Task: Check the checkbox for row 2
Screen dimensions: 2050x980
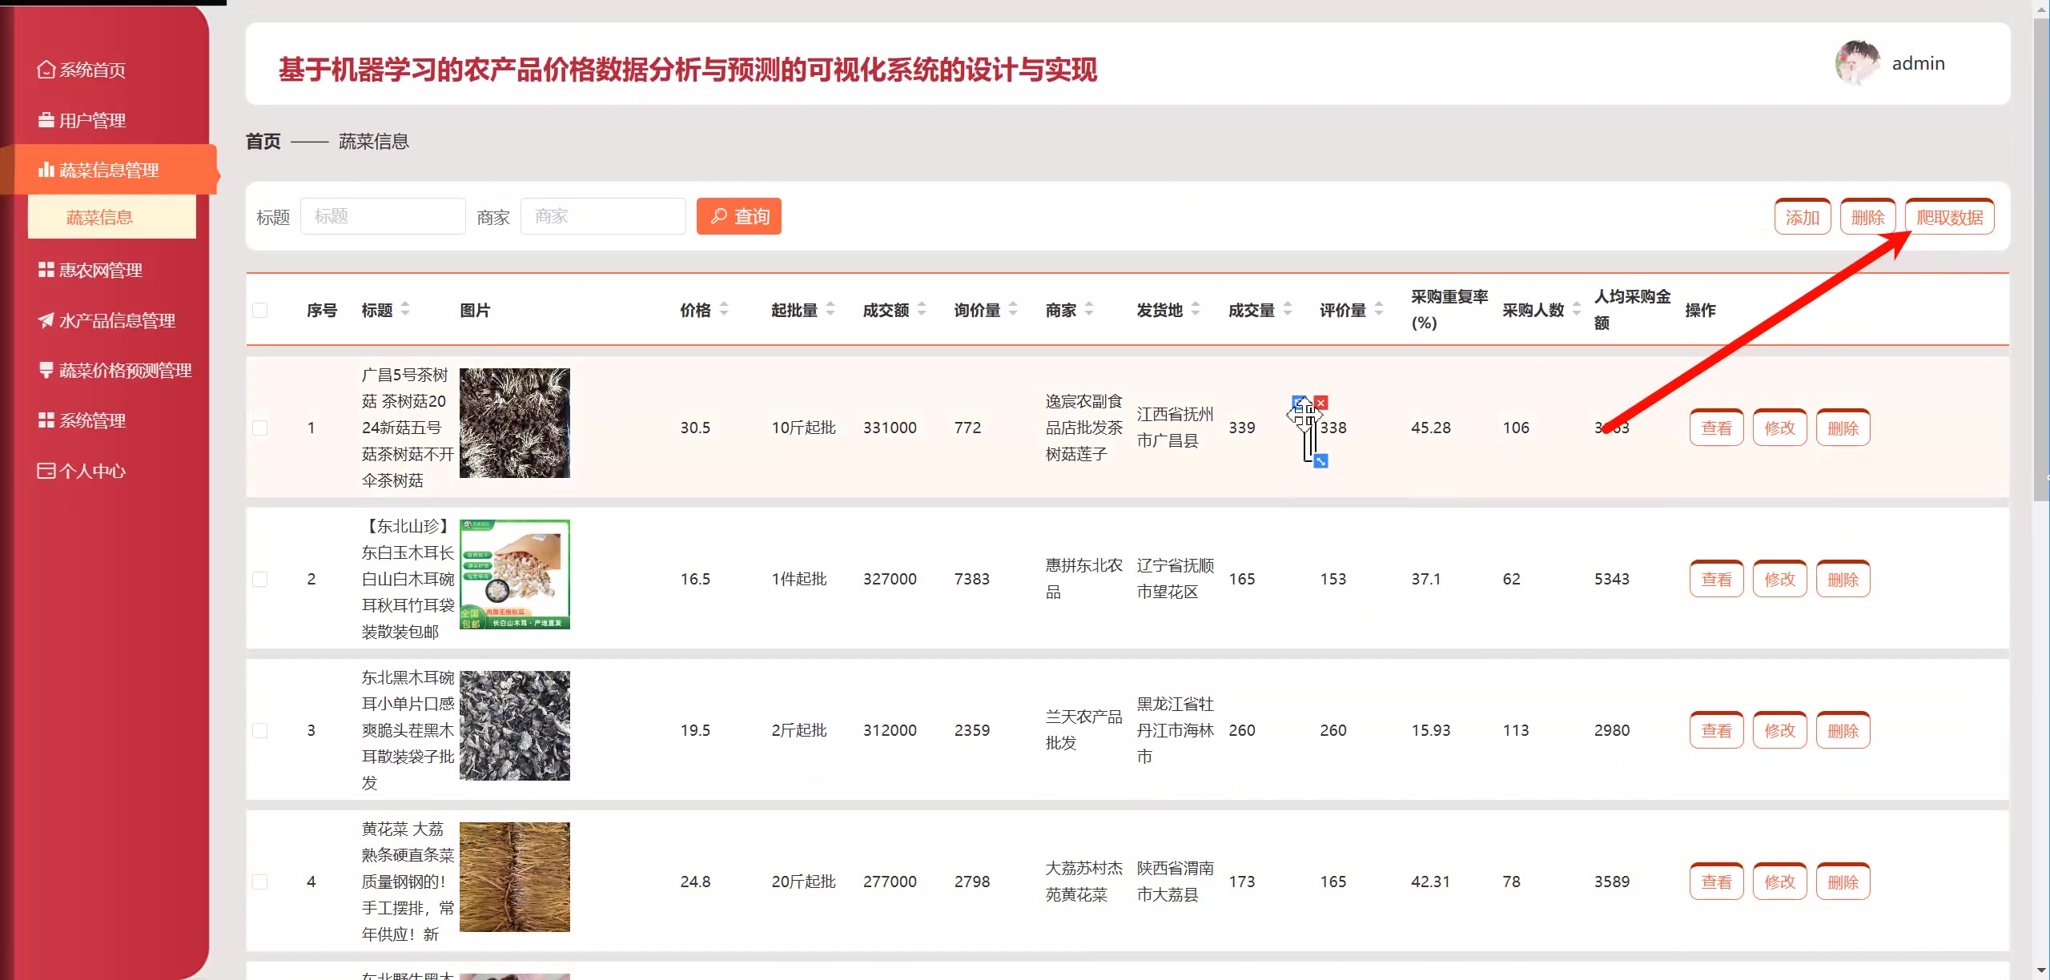Action: [x=260, y=580]
